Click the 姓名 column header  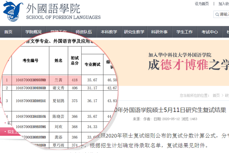click(x=58, y=60)
